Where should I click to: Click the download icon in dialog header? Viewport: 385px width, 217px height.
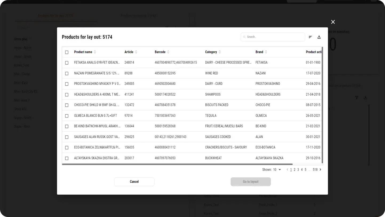[x=319, y=37]
